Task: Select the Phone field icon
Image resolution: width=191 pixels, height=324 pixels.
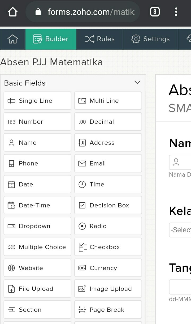Action: pyautogui.click(x=11, y=163)
